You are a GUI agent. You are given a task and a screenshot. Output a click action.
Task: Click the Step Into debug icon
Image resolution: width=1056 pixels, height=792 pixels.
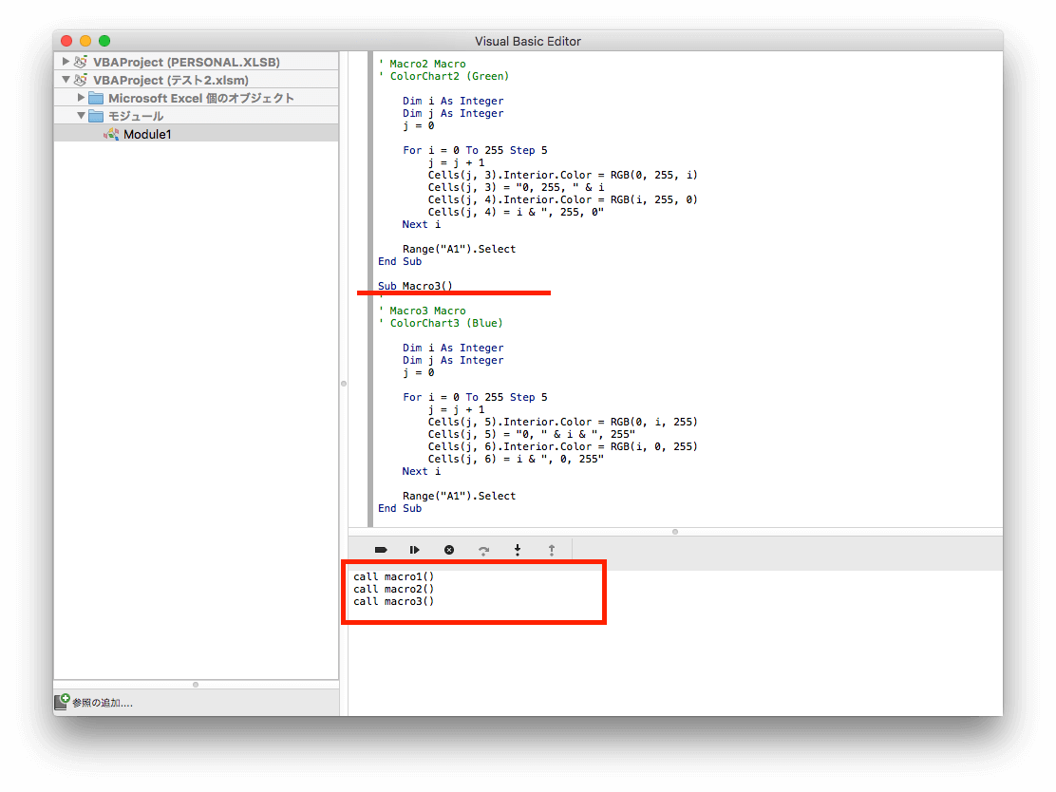coord(518,550)
